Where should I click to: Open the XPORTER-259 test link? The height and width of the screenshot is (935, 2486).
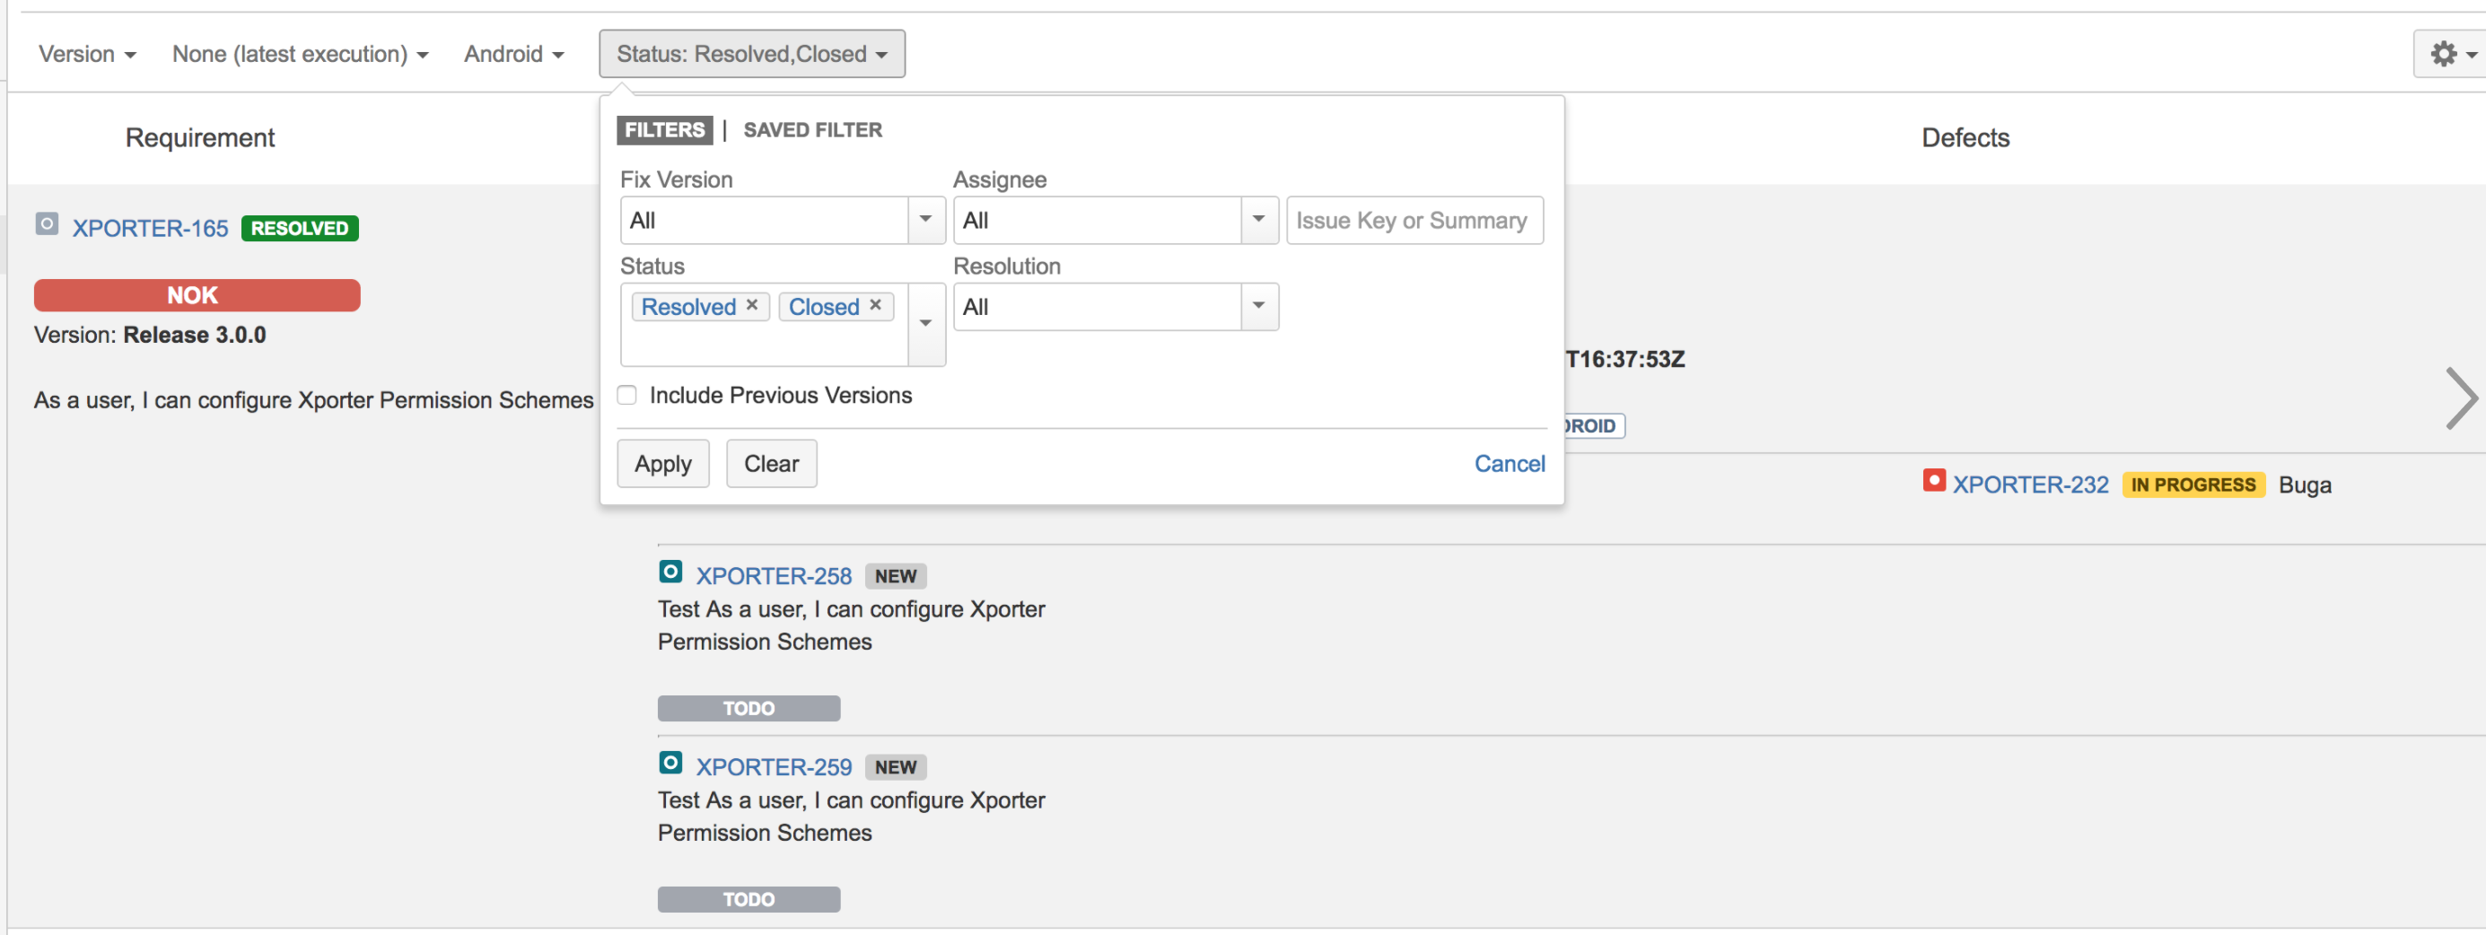(774, 767)
